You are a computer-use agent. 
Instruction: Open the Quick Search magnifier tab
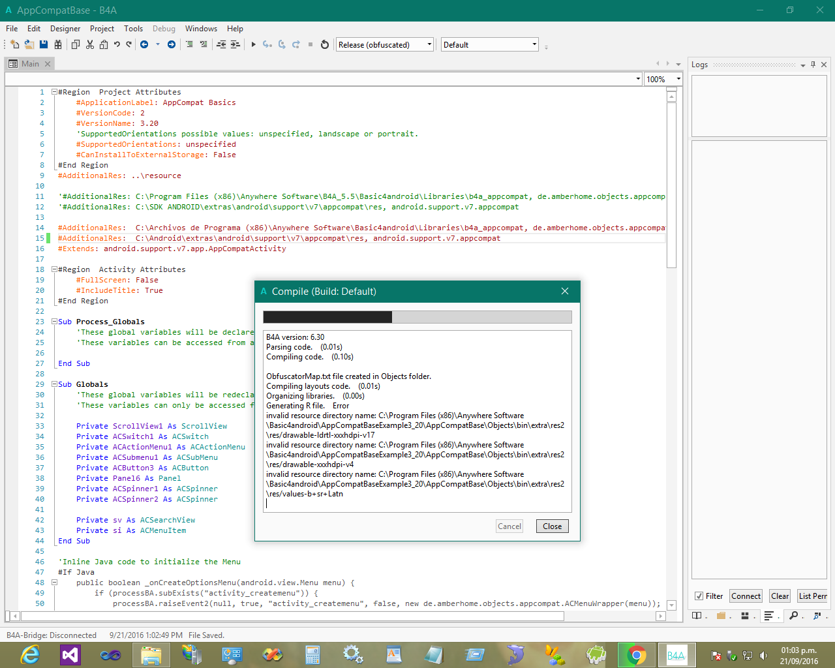(x=793, y=616)
